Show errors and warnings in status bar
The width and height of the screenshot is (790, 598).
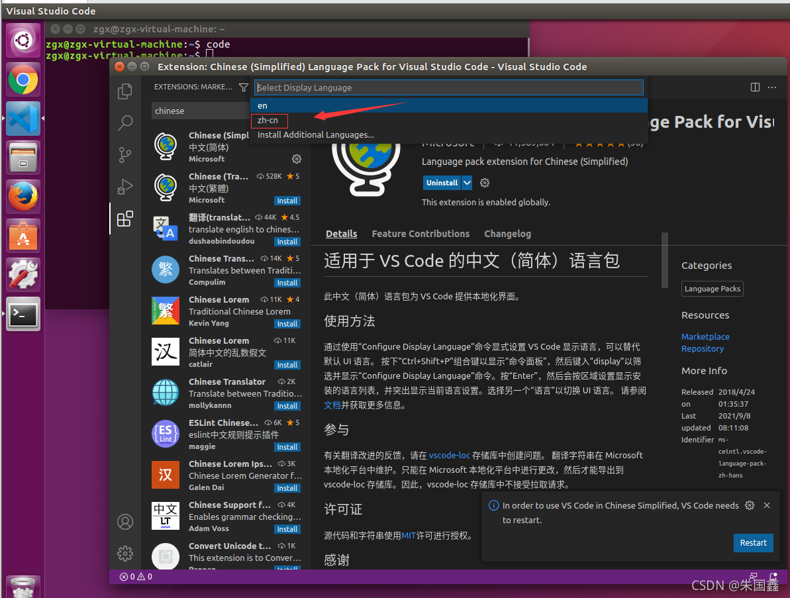click(136, 577)
